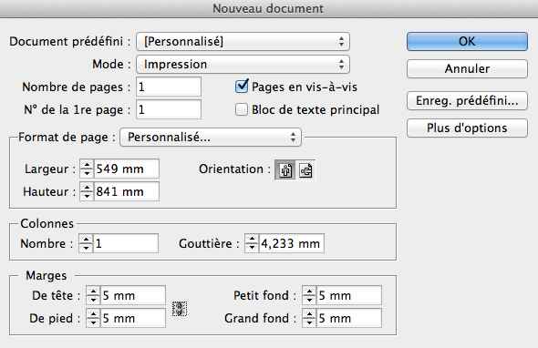Viewport: 538px width, 348px height.
Task: Click the Annuler button
Action: [467, 68]
